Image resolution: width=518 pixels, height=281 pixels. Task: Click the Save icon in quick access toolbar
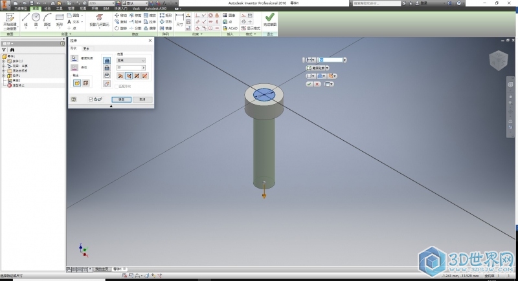coord(31,3)
